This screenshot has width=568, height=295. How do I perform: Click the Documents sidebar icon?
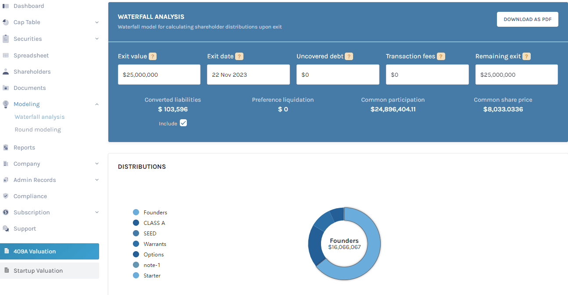[6, 88]
